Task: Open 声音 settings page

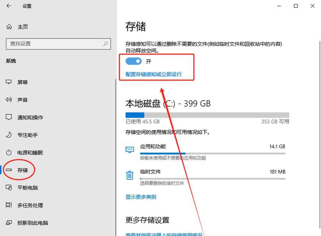Action: 58,100
